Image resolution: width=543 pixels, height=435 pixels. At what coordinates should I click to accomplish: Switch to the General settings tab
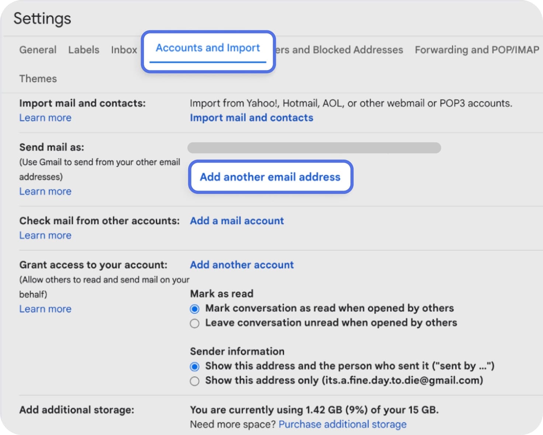point(37,50)
